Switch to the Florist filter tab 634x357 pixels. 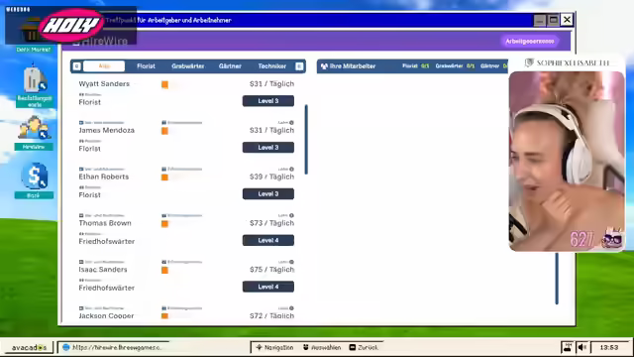[x=146, y=66]
